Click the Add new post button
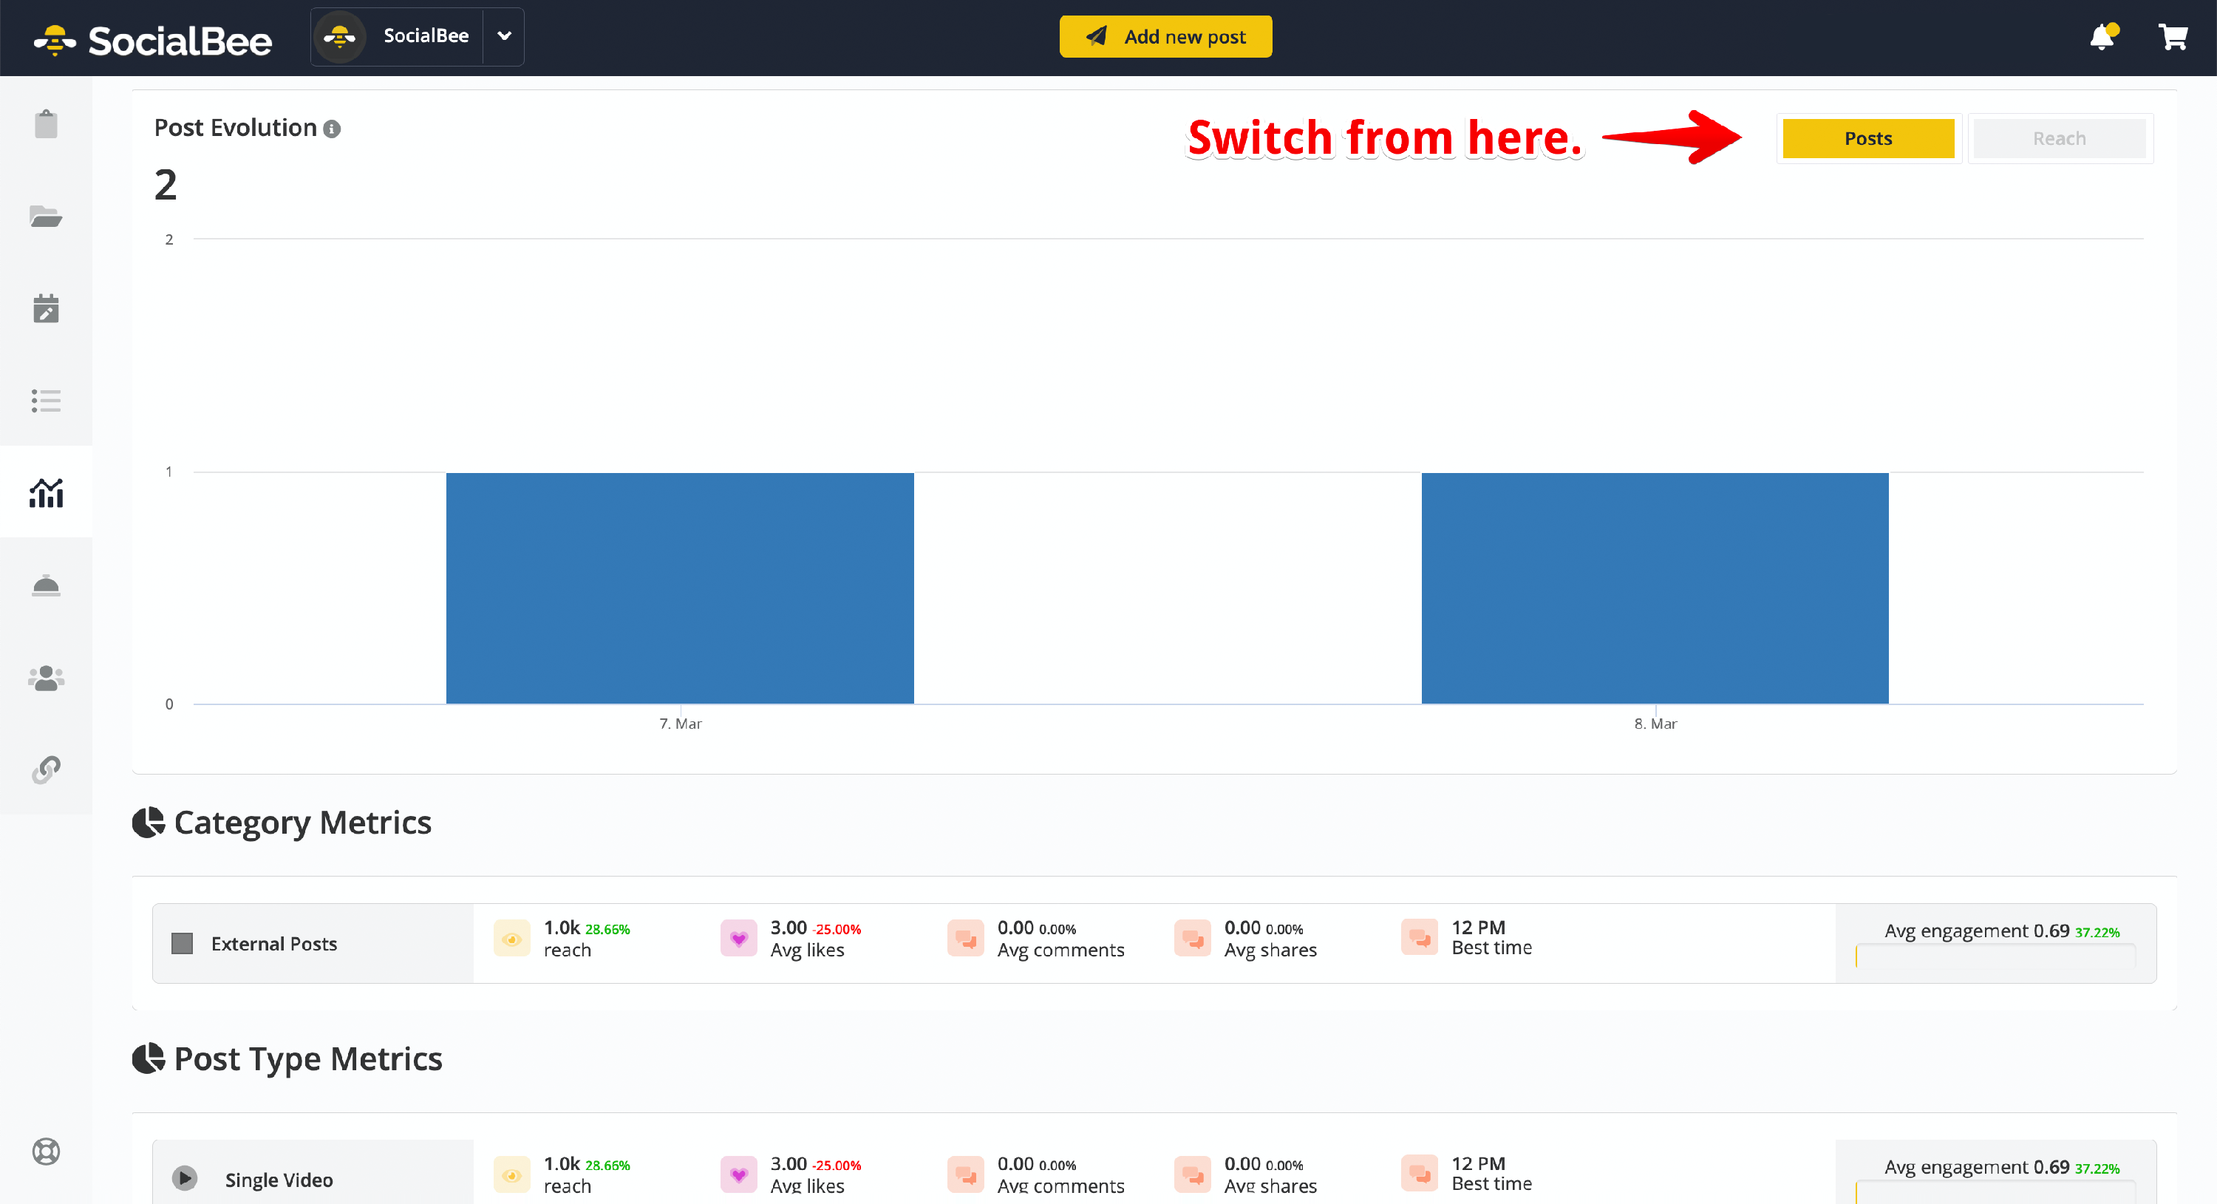This screenshot has width=2217, height=1204. click(1165, 36)
